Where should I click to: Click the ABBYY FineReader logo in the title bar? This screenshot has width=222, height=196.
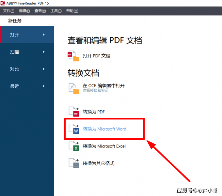(3, 3)
